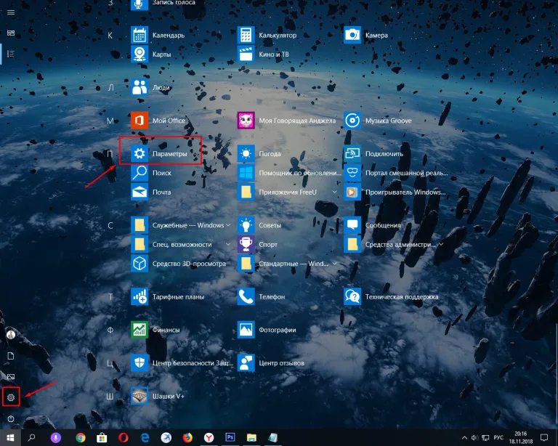This screenshot has width=558, height=446.
Task: Launch Шашки V+ game
Action: (x=158, y=396)
